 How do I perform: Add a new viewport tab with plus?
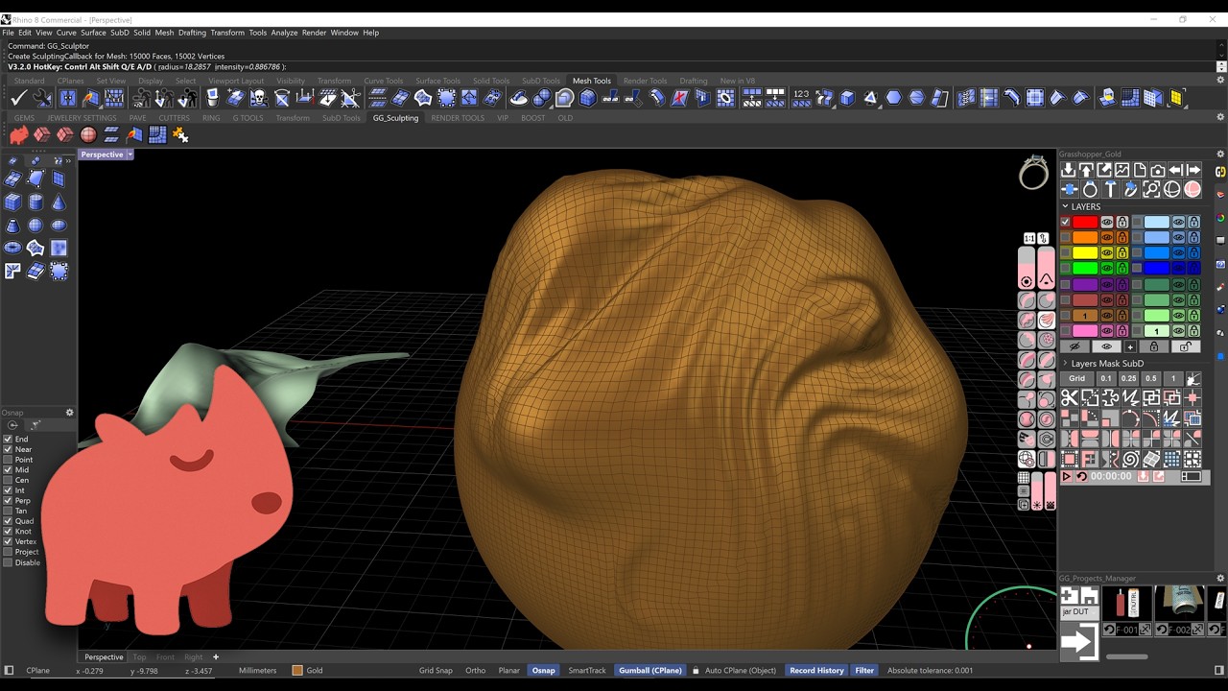point(216,657)
